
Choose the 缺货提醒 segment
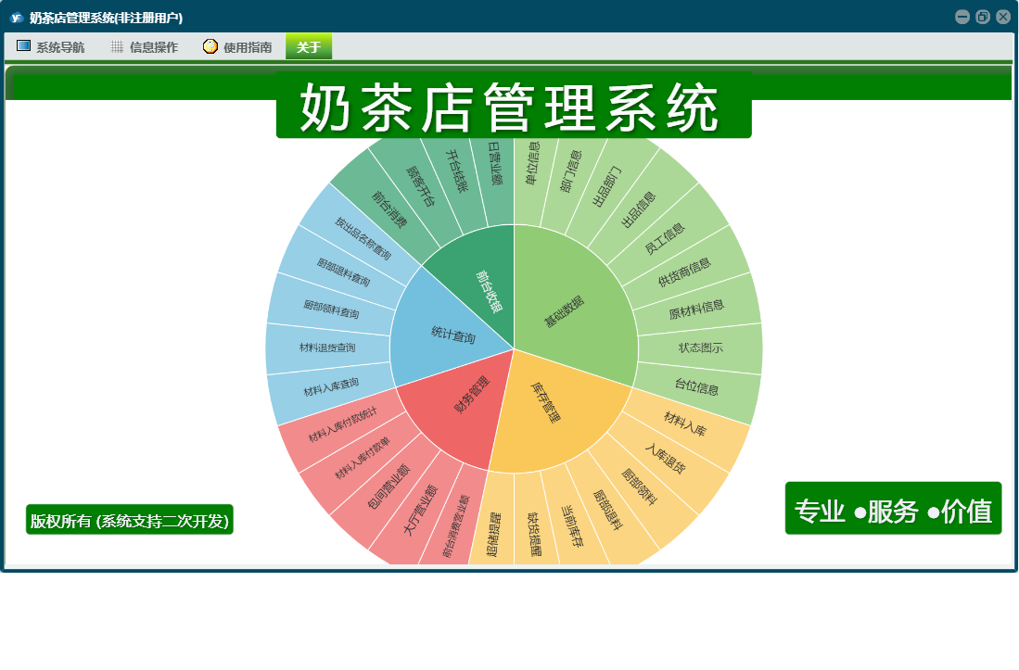pos(533,534)
